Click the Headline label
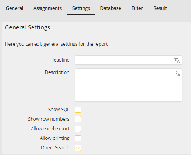The height and width of the screenshot is (155, 191). (60, 60)
